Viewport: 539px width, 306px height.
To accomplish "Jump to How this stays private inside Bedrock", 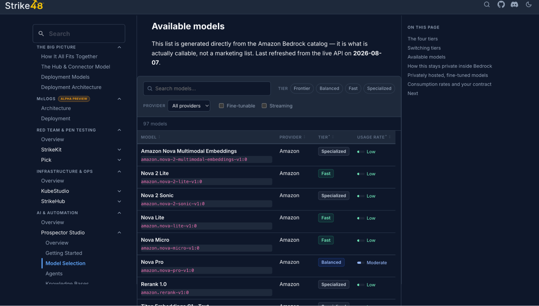I will coord(450,66).
